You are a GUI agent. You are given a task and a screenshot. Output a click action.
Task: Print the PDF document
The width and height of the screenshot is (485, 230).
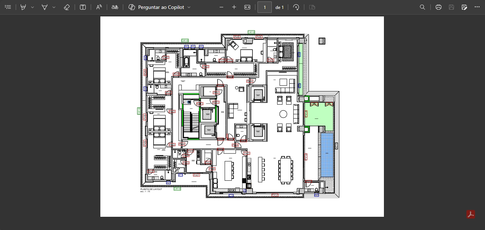point(439,7)
